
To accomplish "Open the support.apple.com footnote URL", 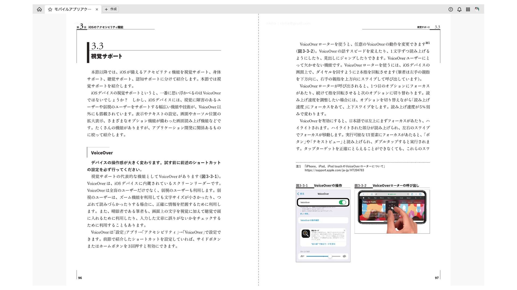I will (x=334, y=170).
